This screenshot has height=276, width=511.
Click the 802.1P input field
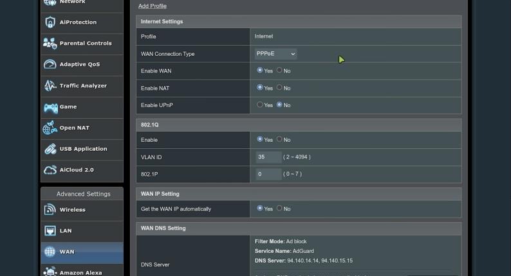(x=268, y=174)
